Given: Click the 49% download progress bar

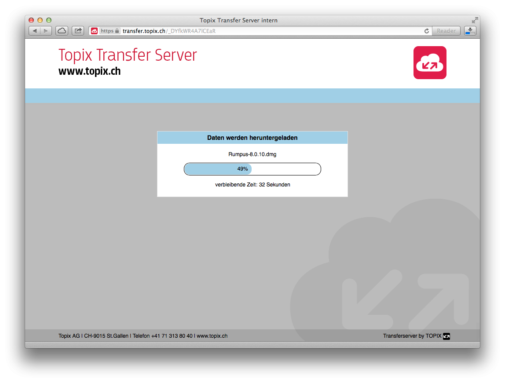Looking at the screenshot, I should 252,169.
